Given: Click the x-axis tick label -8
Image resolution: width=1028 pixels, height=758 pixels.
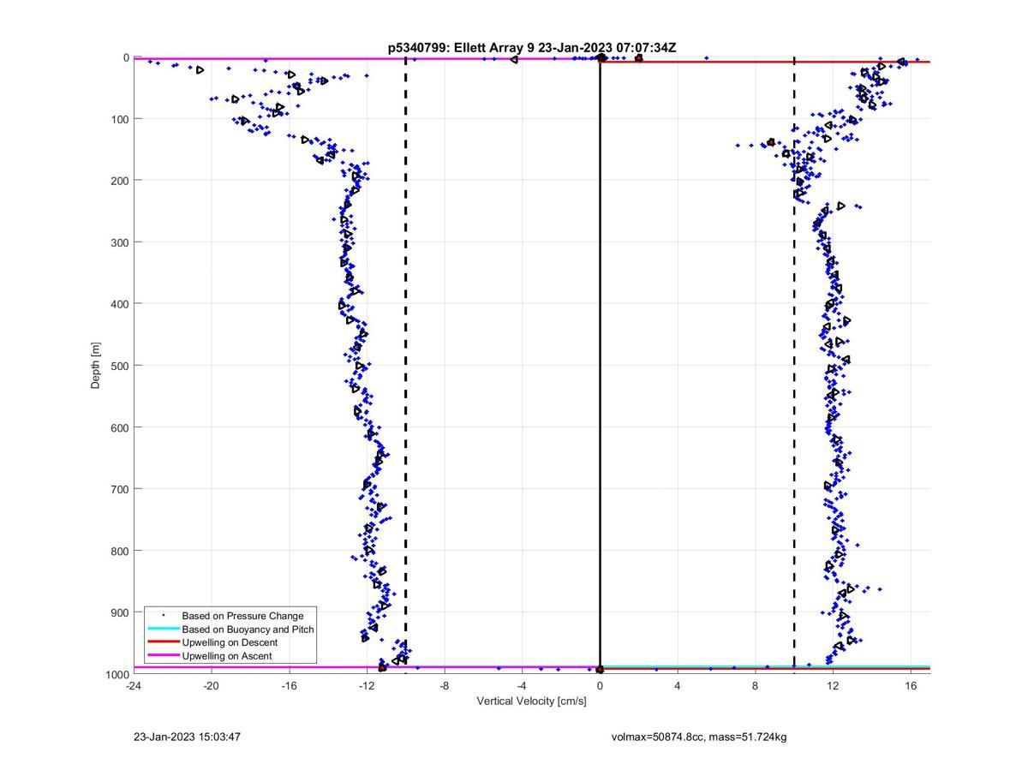Looking at the screenshot, I should pyautogui.click(x=444, y=686).
